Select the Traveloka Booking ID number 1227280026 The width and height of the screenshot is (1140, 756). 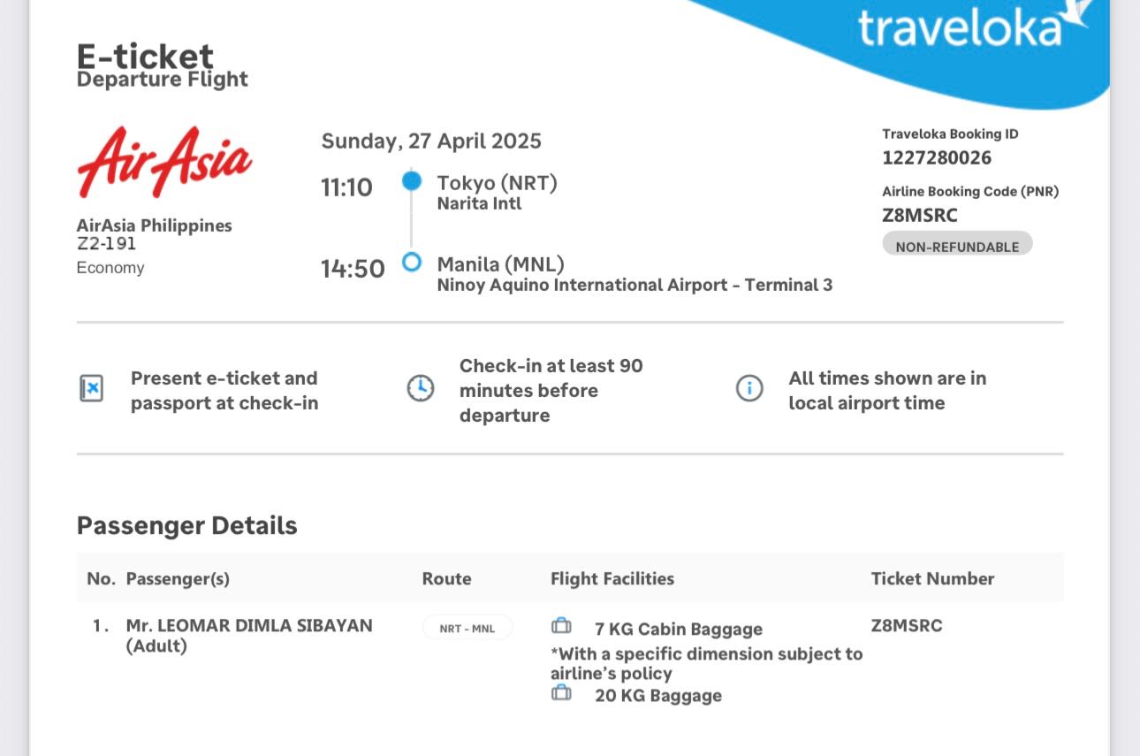tap(937, 158)
